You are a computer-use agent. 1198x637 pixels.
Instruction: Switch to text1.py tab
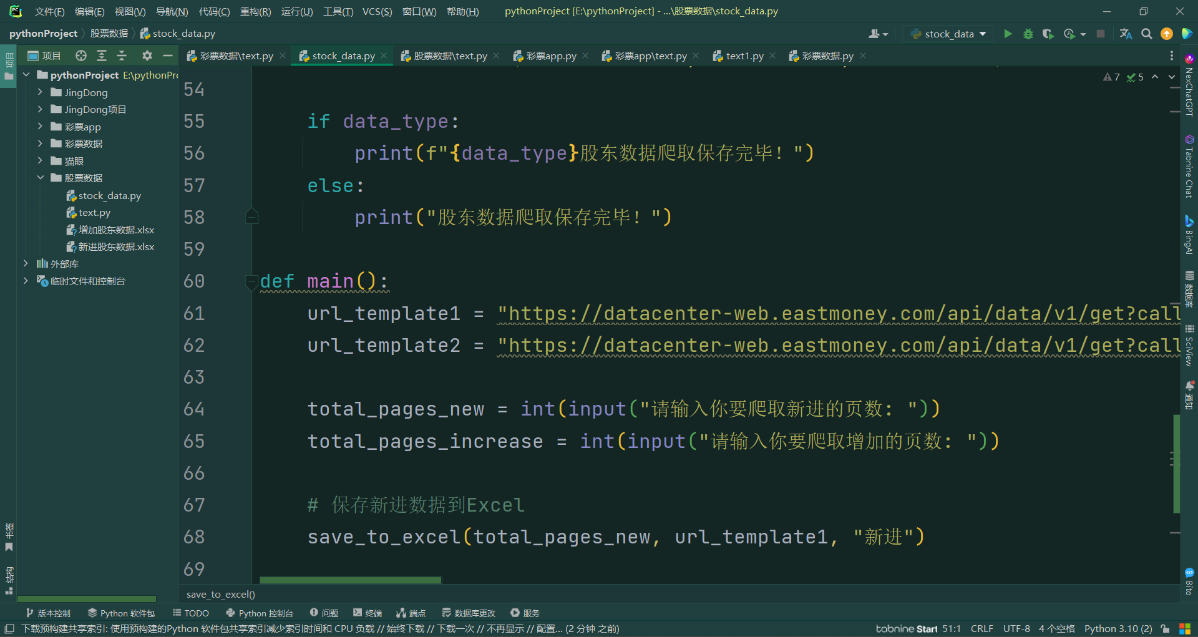tap(745, 56)
